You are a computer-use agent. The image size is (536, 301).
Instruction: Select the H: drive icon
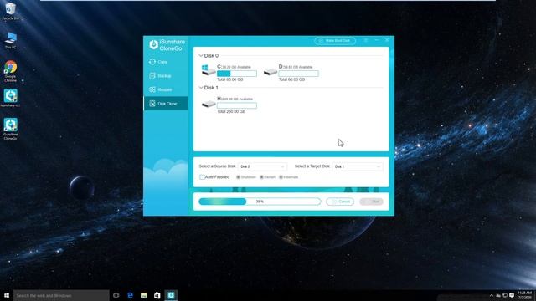(209, 104)
